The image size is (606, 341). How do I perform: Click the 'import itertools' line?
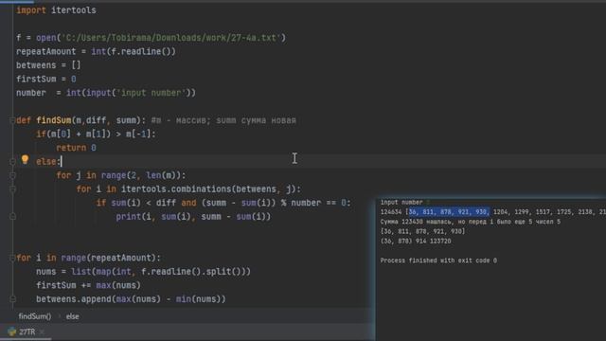[x=56, y=10]
